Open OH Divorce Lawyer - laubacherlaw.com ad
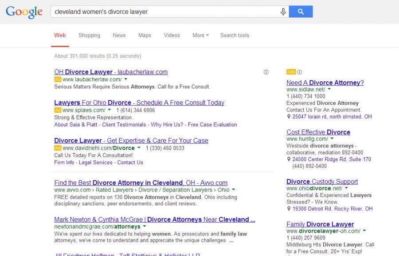Viewport: 399px width, 256px height. click(111, 72)
